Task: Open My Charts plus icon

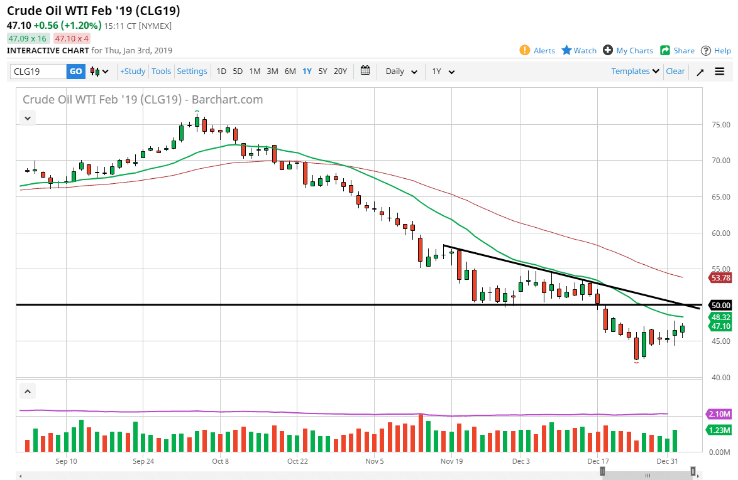Action: (607, 51)
